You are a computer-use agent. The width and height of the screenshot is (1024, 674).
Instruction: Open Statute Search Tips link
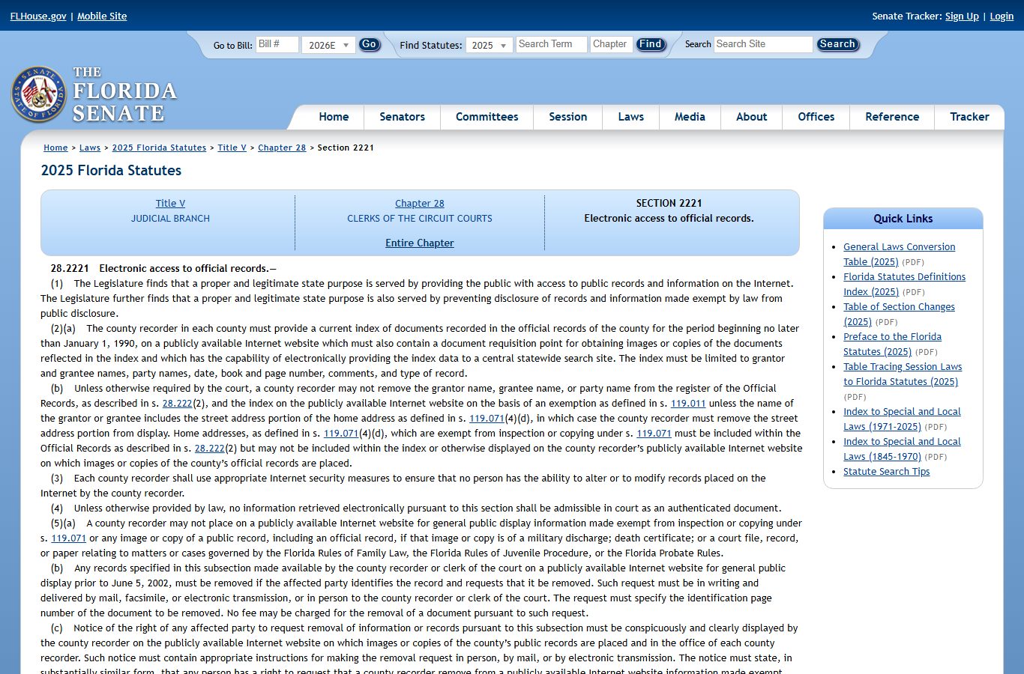click(886, 471)
